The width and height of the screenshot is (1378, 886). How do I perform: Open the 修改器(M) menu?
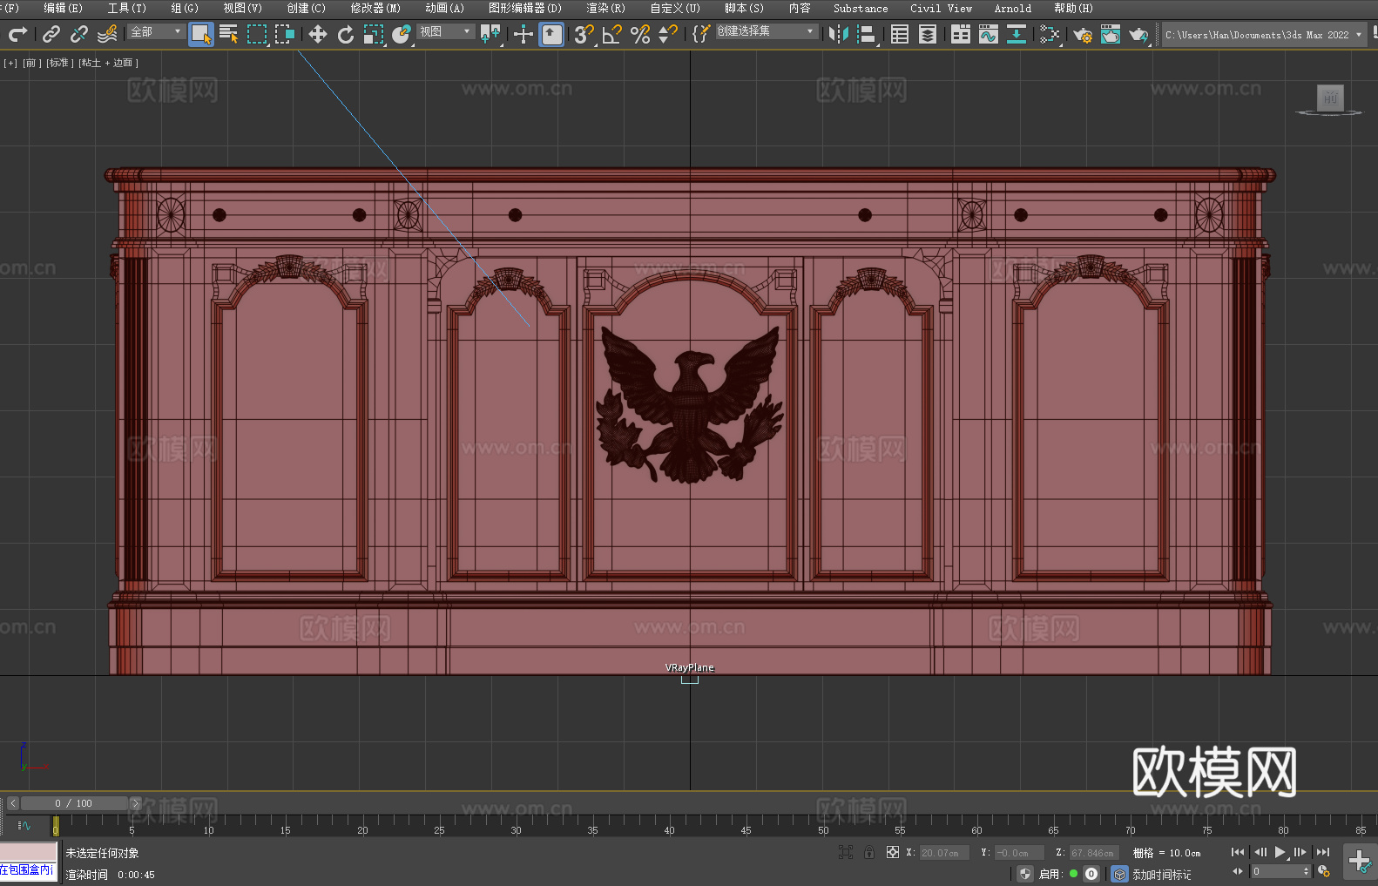[375, 8]
